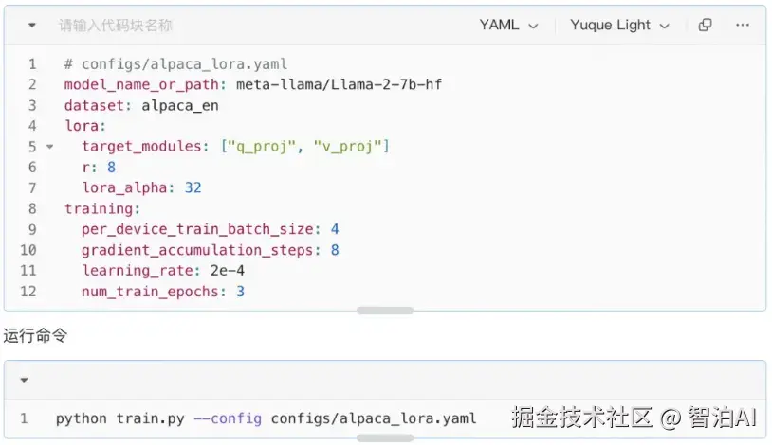This screenshot has height=445, width=772.
Task: Click line number 12 in YAML block
Action: [x=28, y=292]
